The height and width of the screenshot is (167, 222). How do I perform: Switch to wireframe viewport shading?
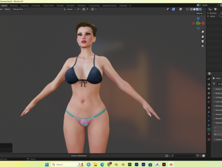191,9
